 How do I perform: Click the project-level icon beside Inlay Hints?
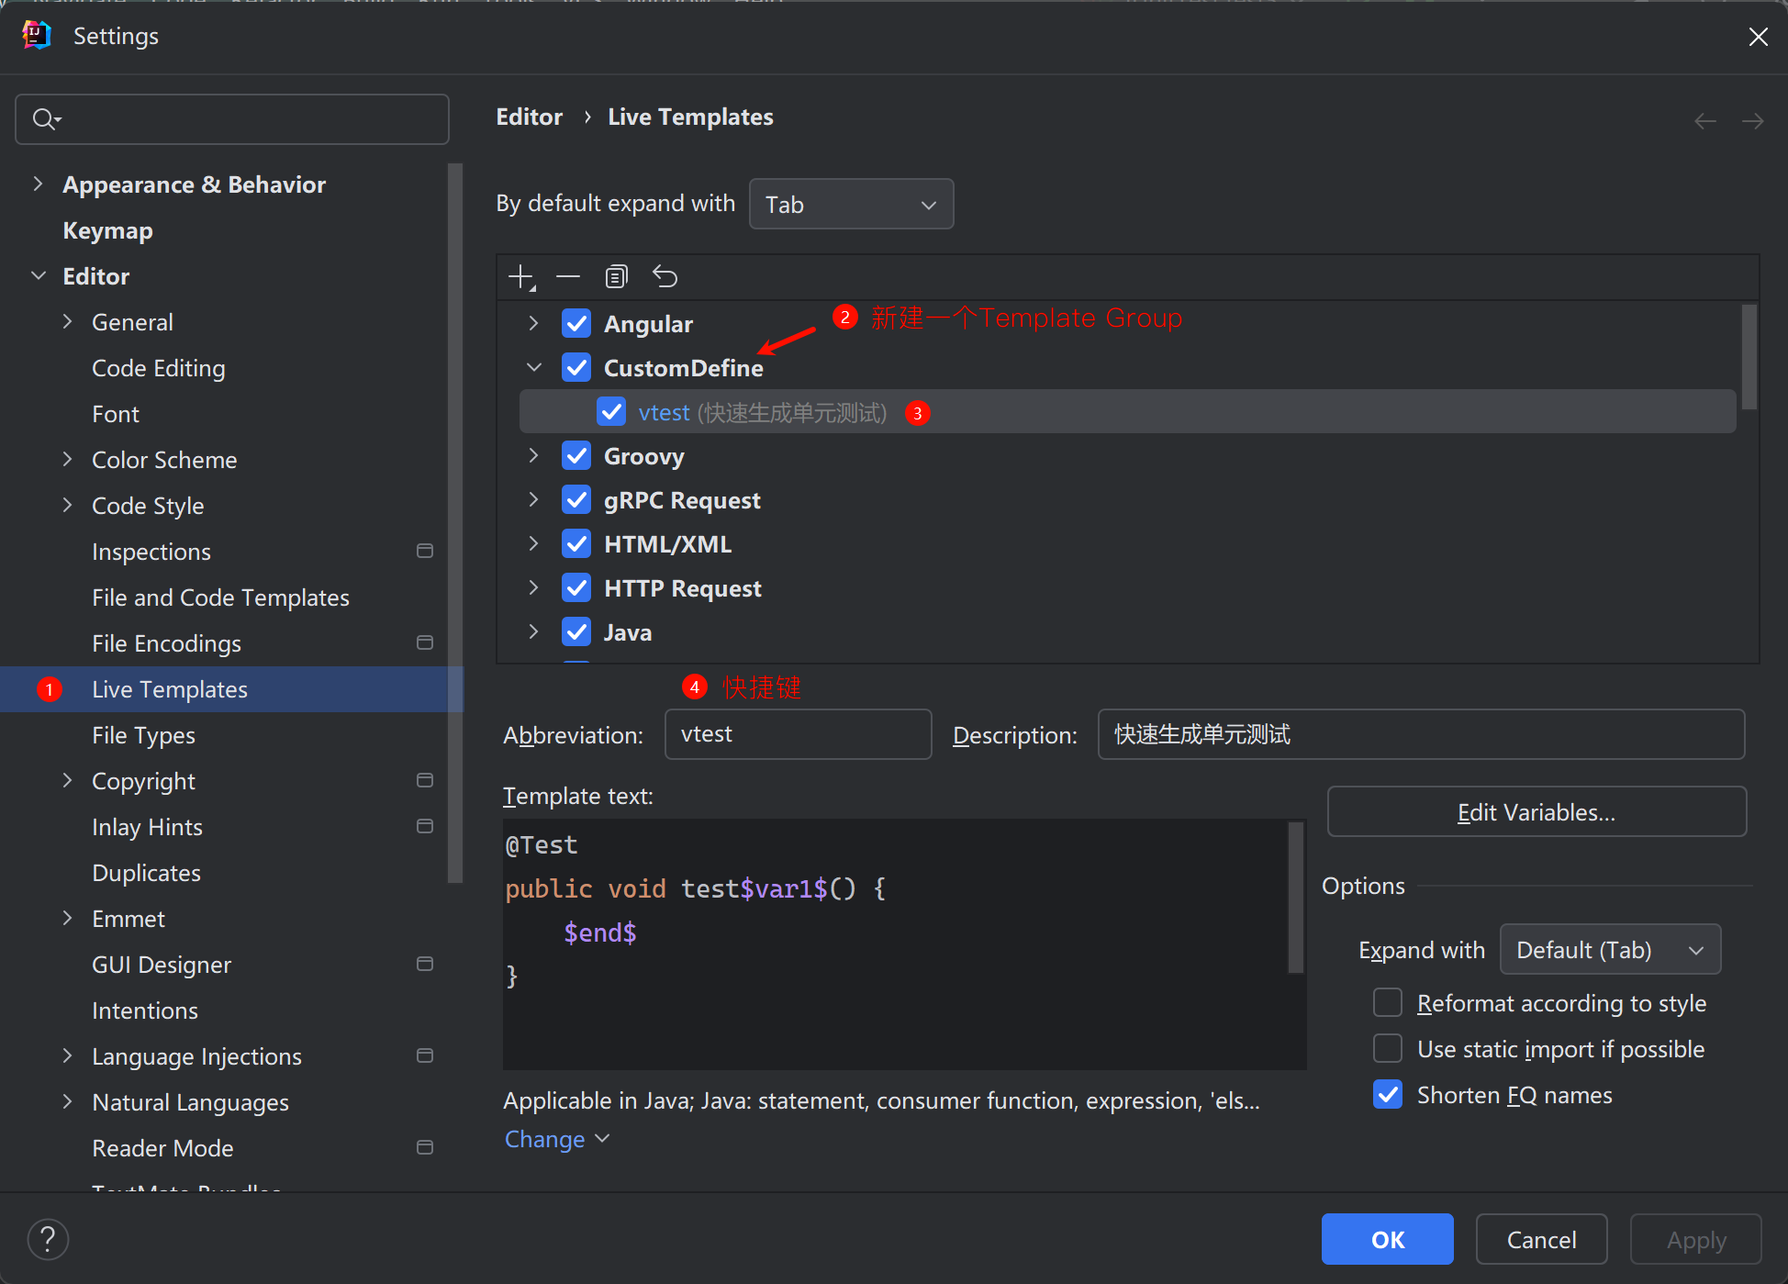(x=425, y=826)
